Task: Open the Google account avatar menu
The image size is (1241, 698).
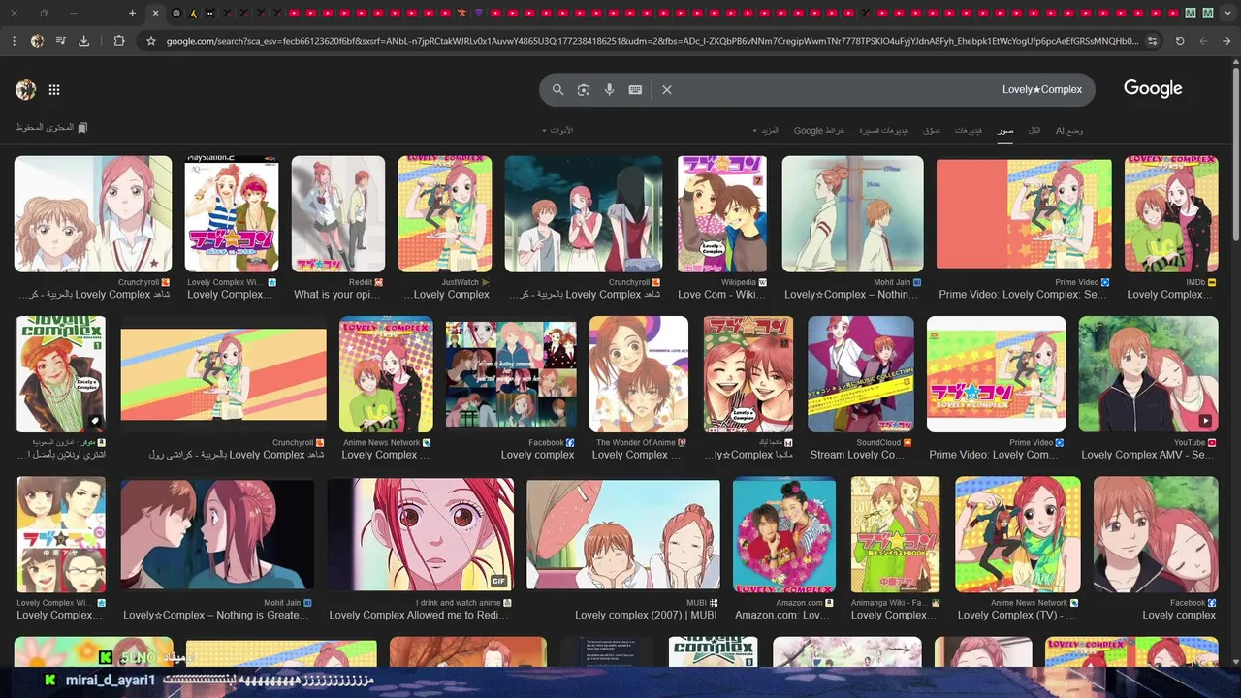Action: 26,90
